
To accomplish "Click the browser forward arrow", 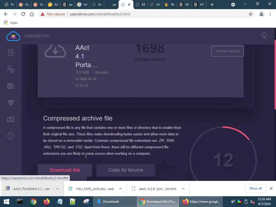I will pyautogui.click(x=15, y=14).
